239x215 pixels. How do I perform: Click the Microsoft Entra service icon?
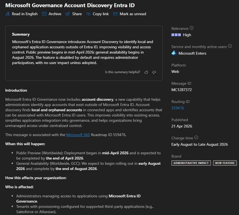[174, 53]
